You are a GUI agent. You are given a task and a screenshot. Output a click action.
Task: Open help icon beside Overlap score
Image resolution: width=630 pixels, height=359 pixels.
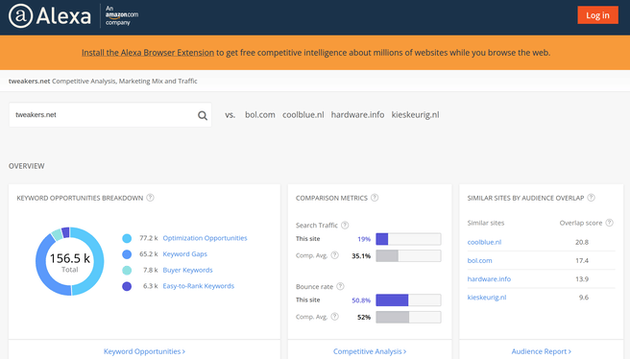tap(610, 223)
